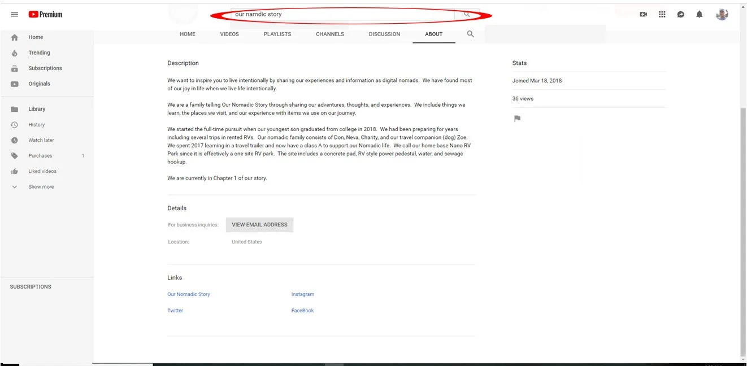Open the Our Nomadic Story link

pyautogui.click(x=188, y=294)
